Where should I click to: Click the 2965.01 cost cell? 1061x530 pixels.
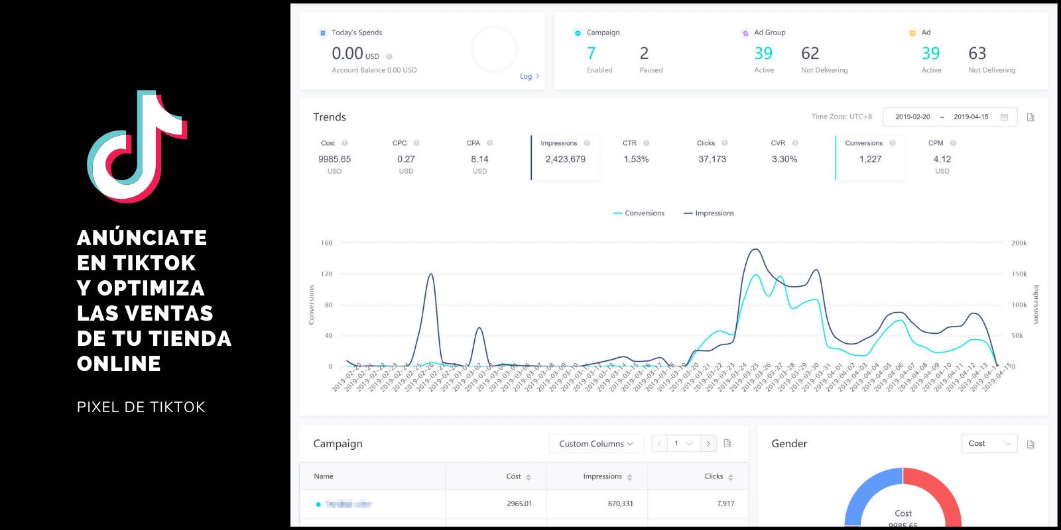[519, 504]
